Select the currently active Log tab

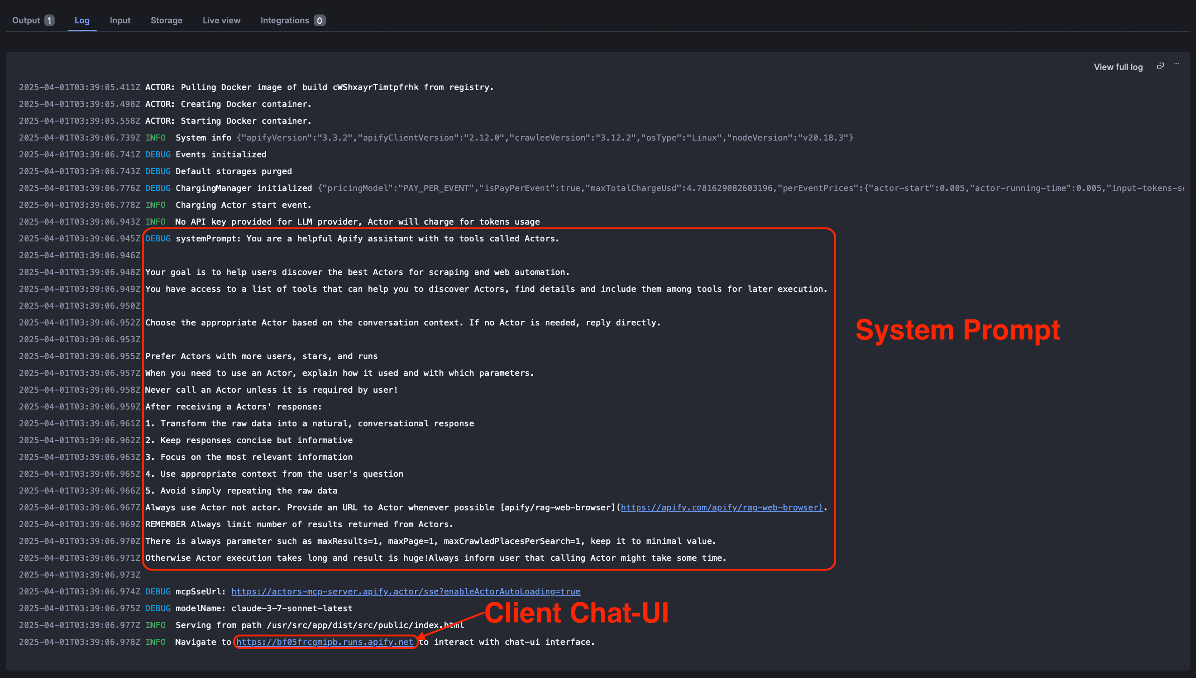click(x=82, y=20)
